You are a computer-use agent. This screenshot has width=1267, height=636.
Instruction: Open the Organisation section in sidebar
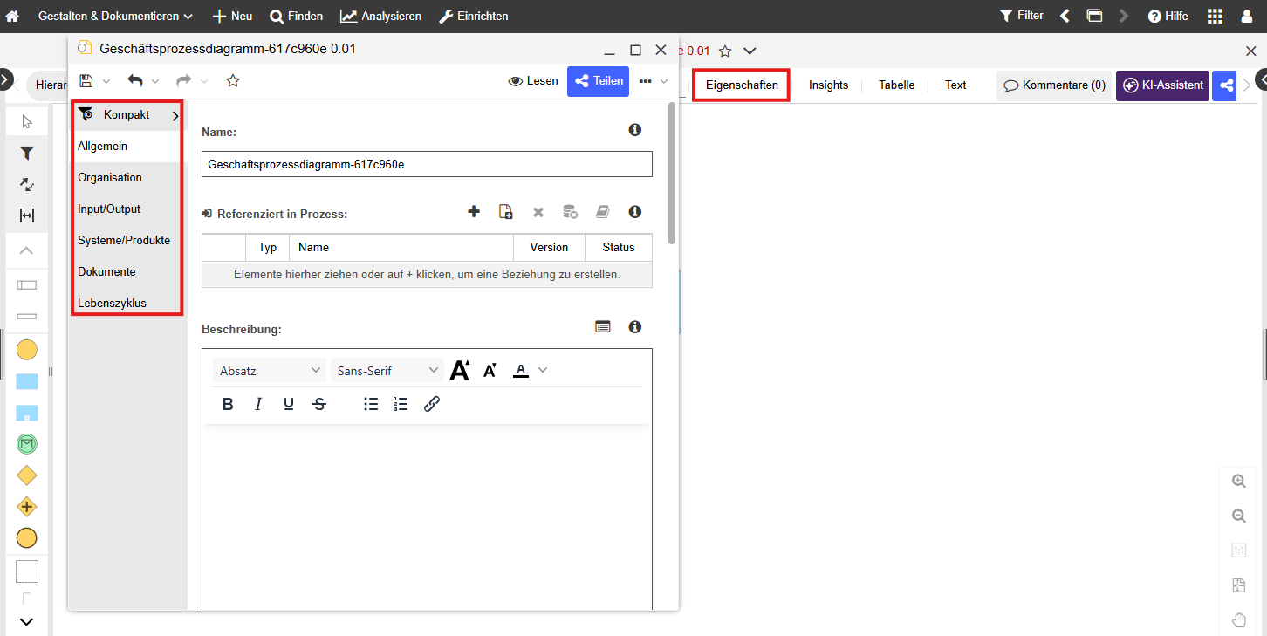click(x=110, y=178)
